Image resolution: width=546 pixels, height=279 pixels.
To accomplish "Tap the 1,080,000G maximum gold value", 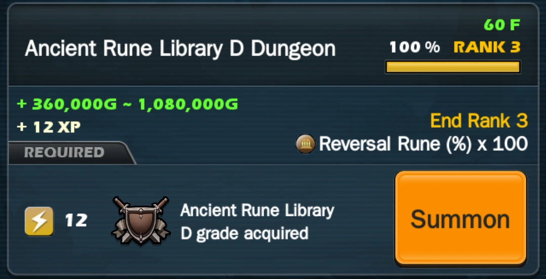I will (x=188, y=104).
